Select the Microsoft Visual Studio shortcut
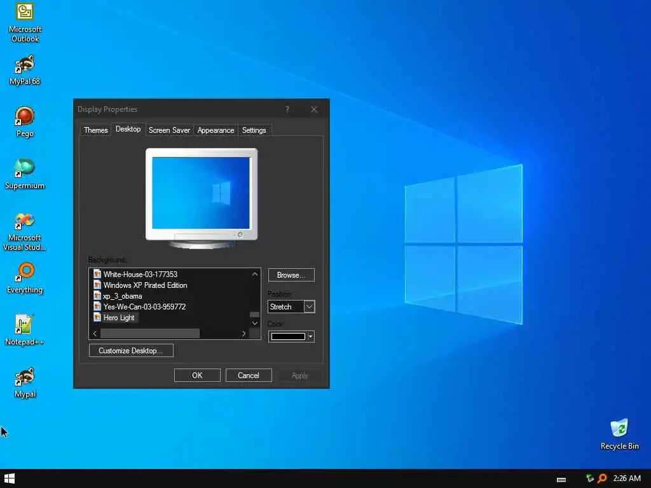The height and width of the screenshot is (488, 651). 25,231
